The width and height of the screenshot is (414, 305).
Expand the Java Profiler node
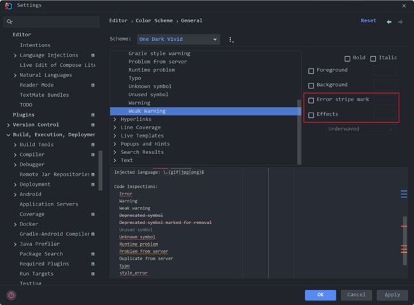[15, 245]
